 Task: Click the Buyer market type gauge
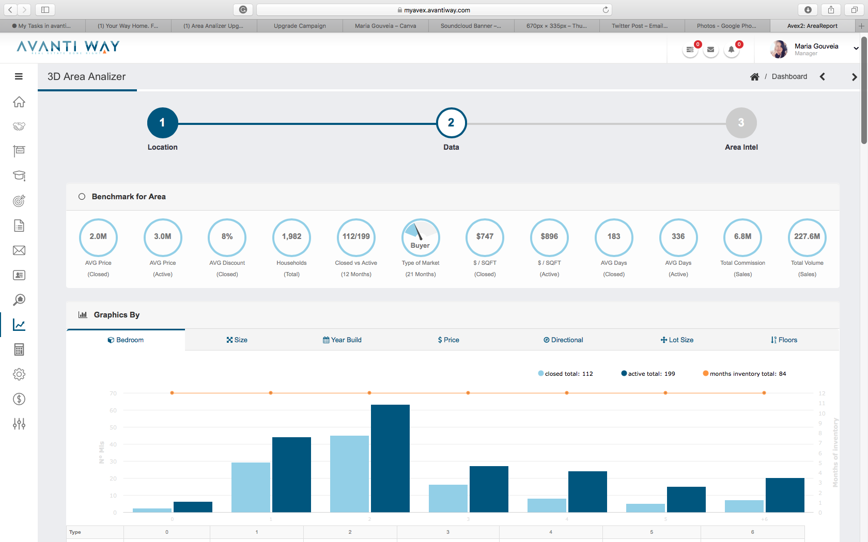click(421, 237)
